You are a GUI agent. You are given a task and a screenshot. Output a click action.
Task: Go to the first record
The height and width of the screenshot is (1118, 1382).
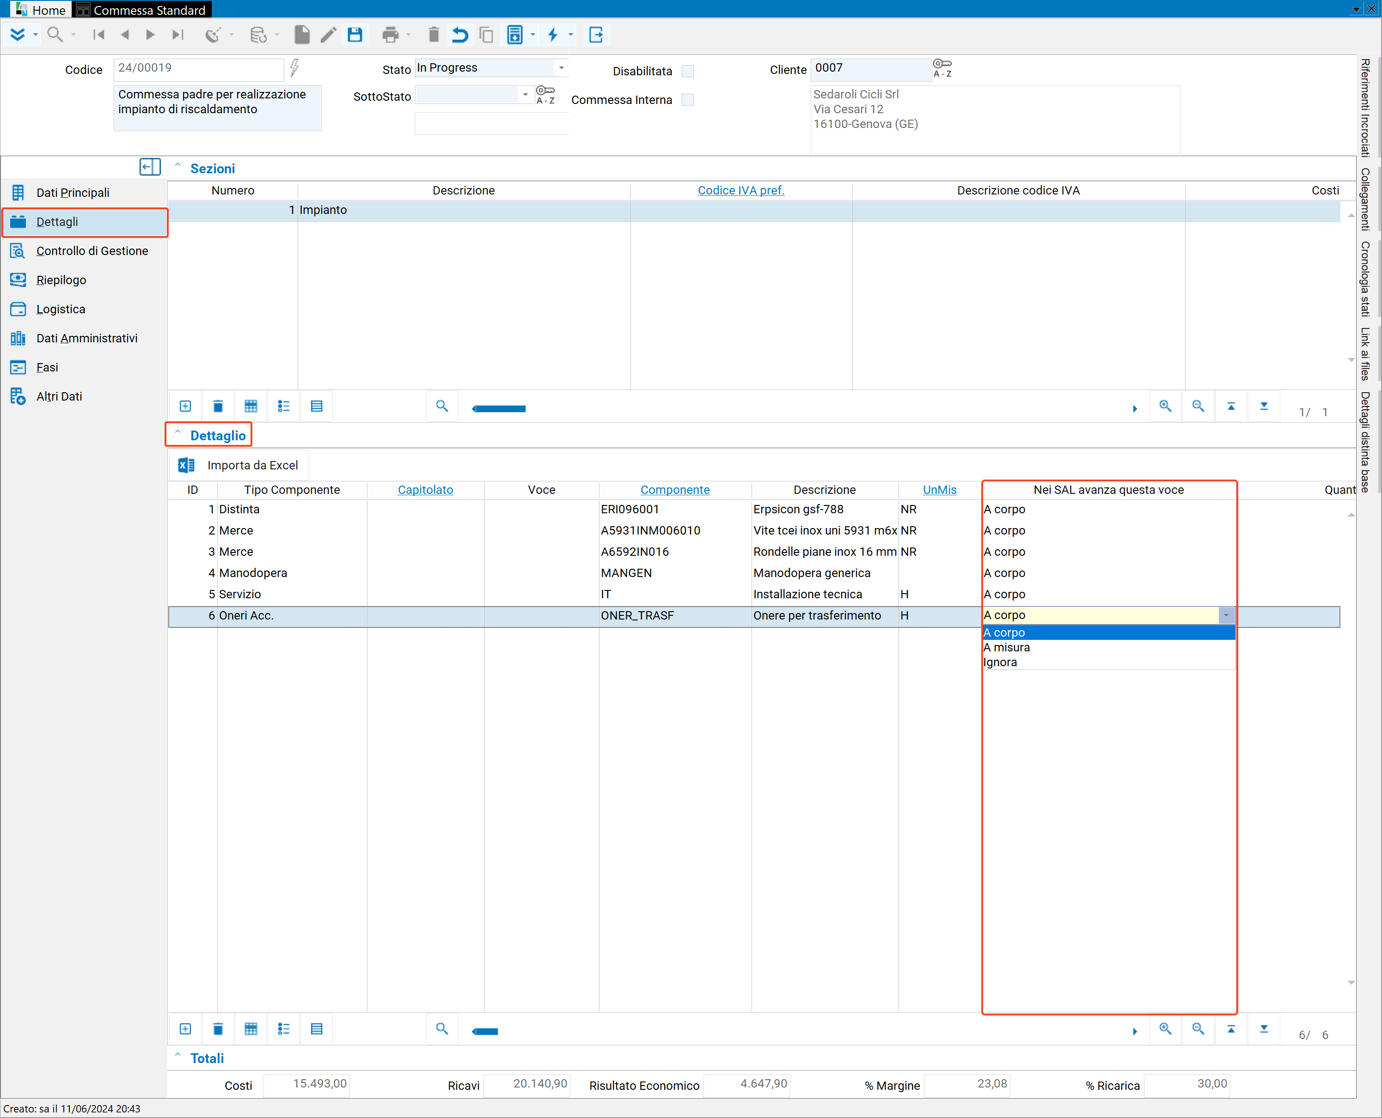98,35
